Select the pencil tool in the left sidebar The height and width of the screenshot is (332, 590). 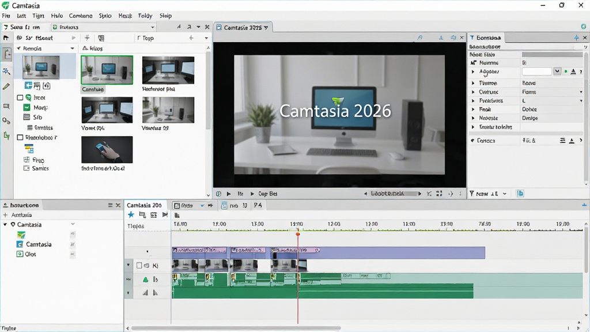[6, 86]
